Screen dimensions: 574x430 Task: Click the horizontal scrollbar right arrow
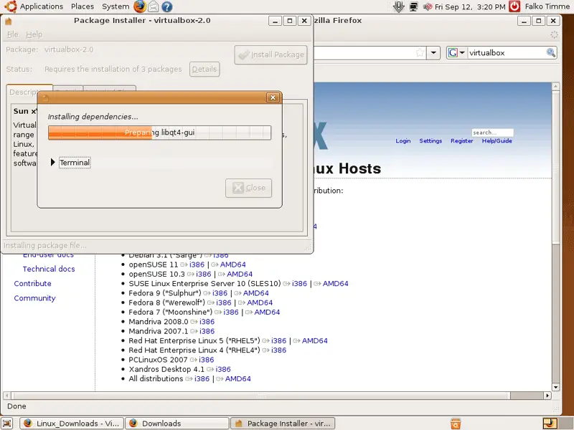click(547, 396)
